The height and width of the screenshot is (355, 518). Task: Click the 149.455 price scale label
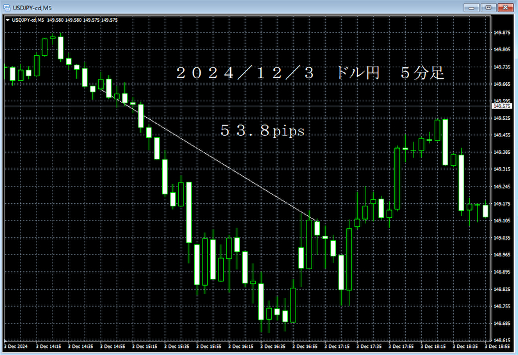pyautogui.click(x=502, y=135)
